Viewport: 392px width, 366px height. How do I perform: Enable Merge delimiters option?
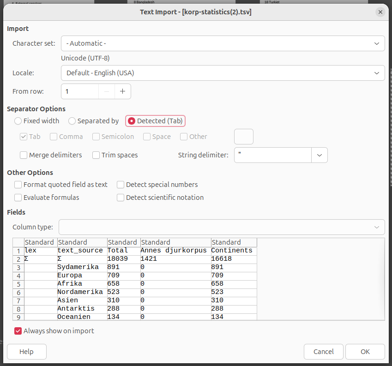click(x=51, y=155)
